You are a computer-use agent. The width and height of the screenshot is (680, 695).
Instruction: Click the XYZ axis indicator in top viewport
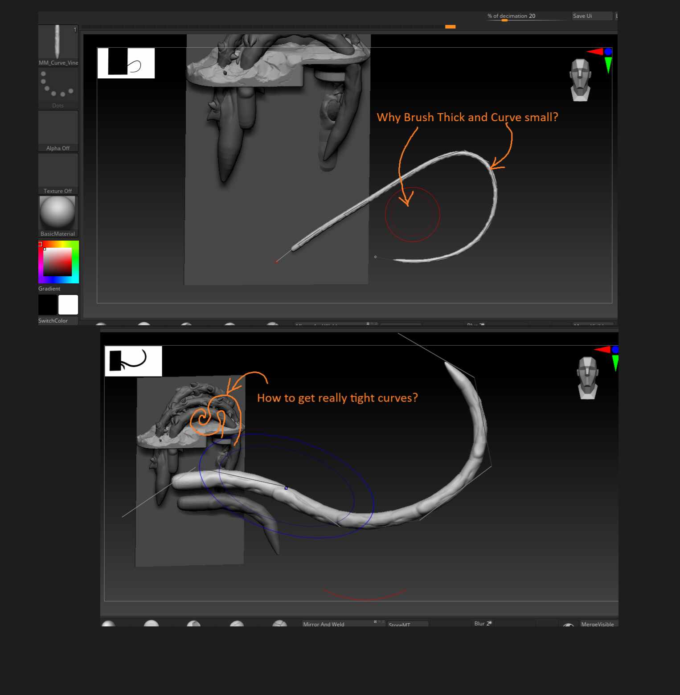tap(600, 60)
